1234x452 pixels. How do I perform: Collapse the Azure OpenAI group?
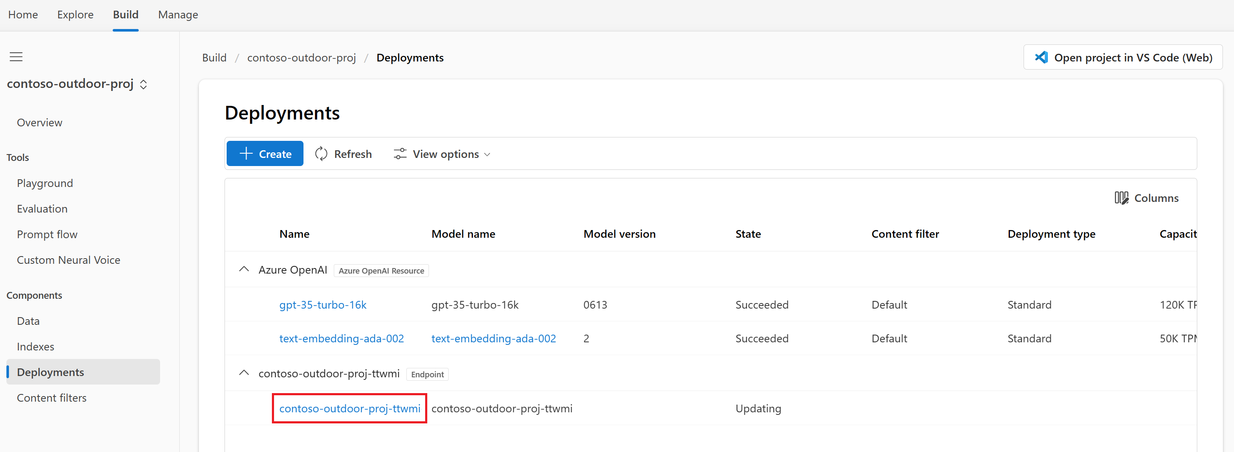[x=244, y=270]
